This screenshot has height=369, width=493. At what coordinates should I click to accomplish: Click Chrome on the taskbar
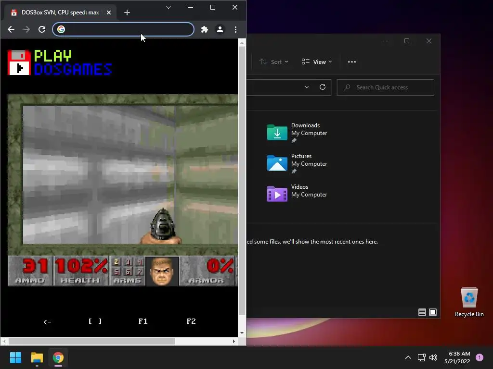click(58, 357)
